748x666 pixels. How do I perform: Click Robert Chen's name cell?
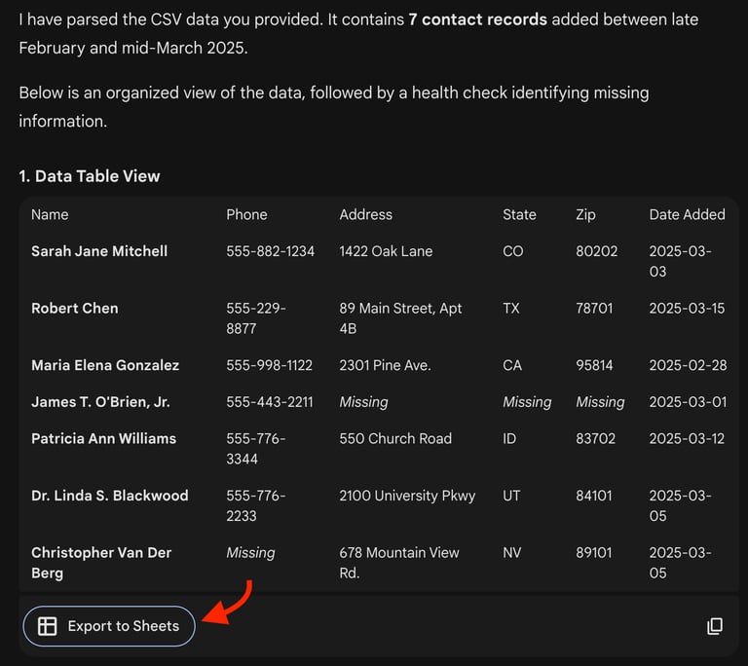pyautogui.click(x=75, y=308)
